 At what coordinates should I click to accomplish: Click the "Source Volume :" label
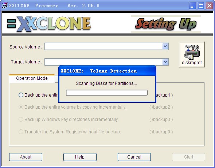click(x=26, y=47)
